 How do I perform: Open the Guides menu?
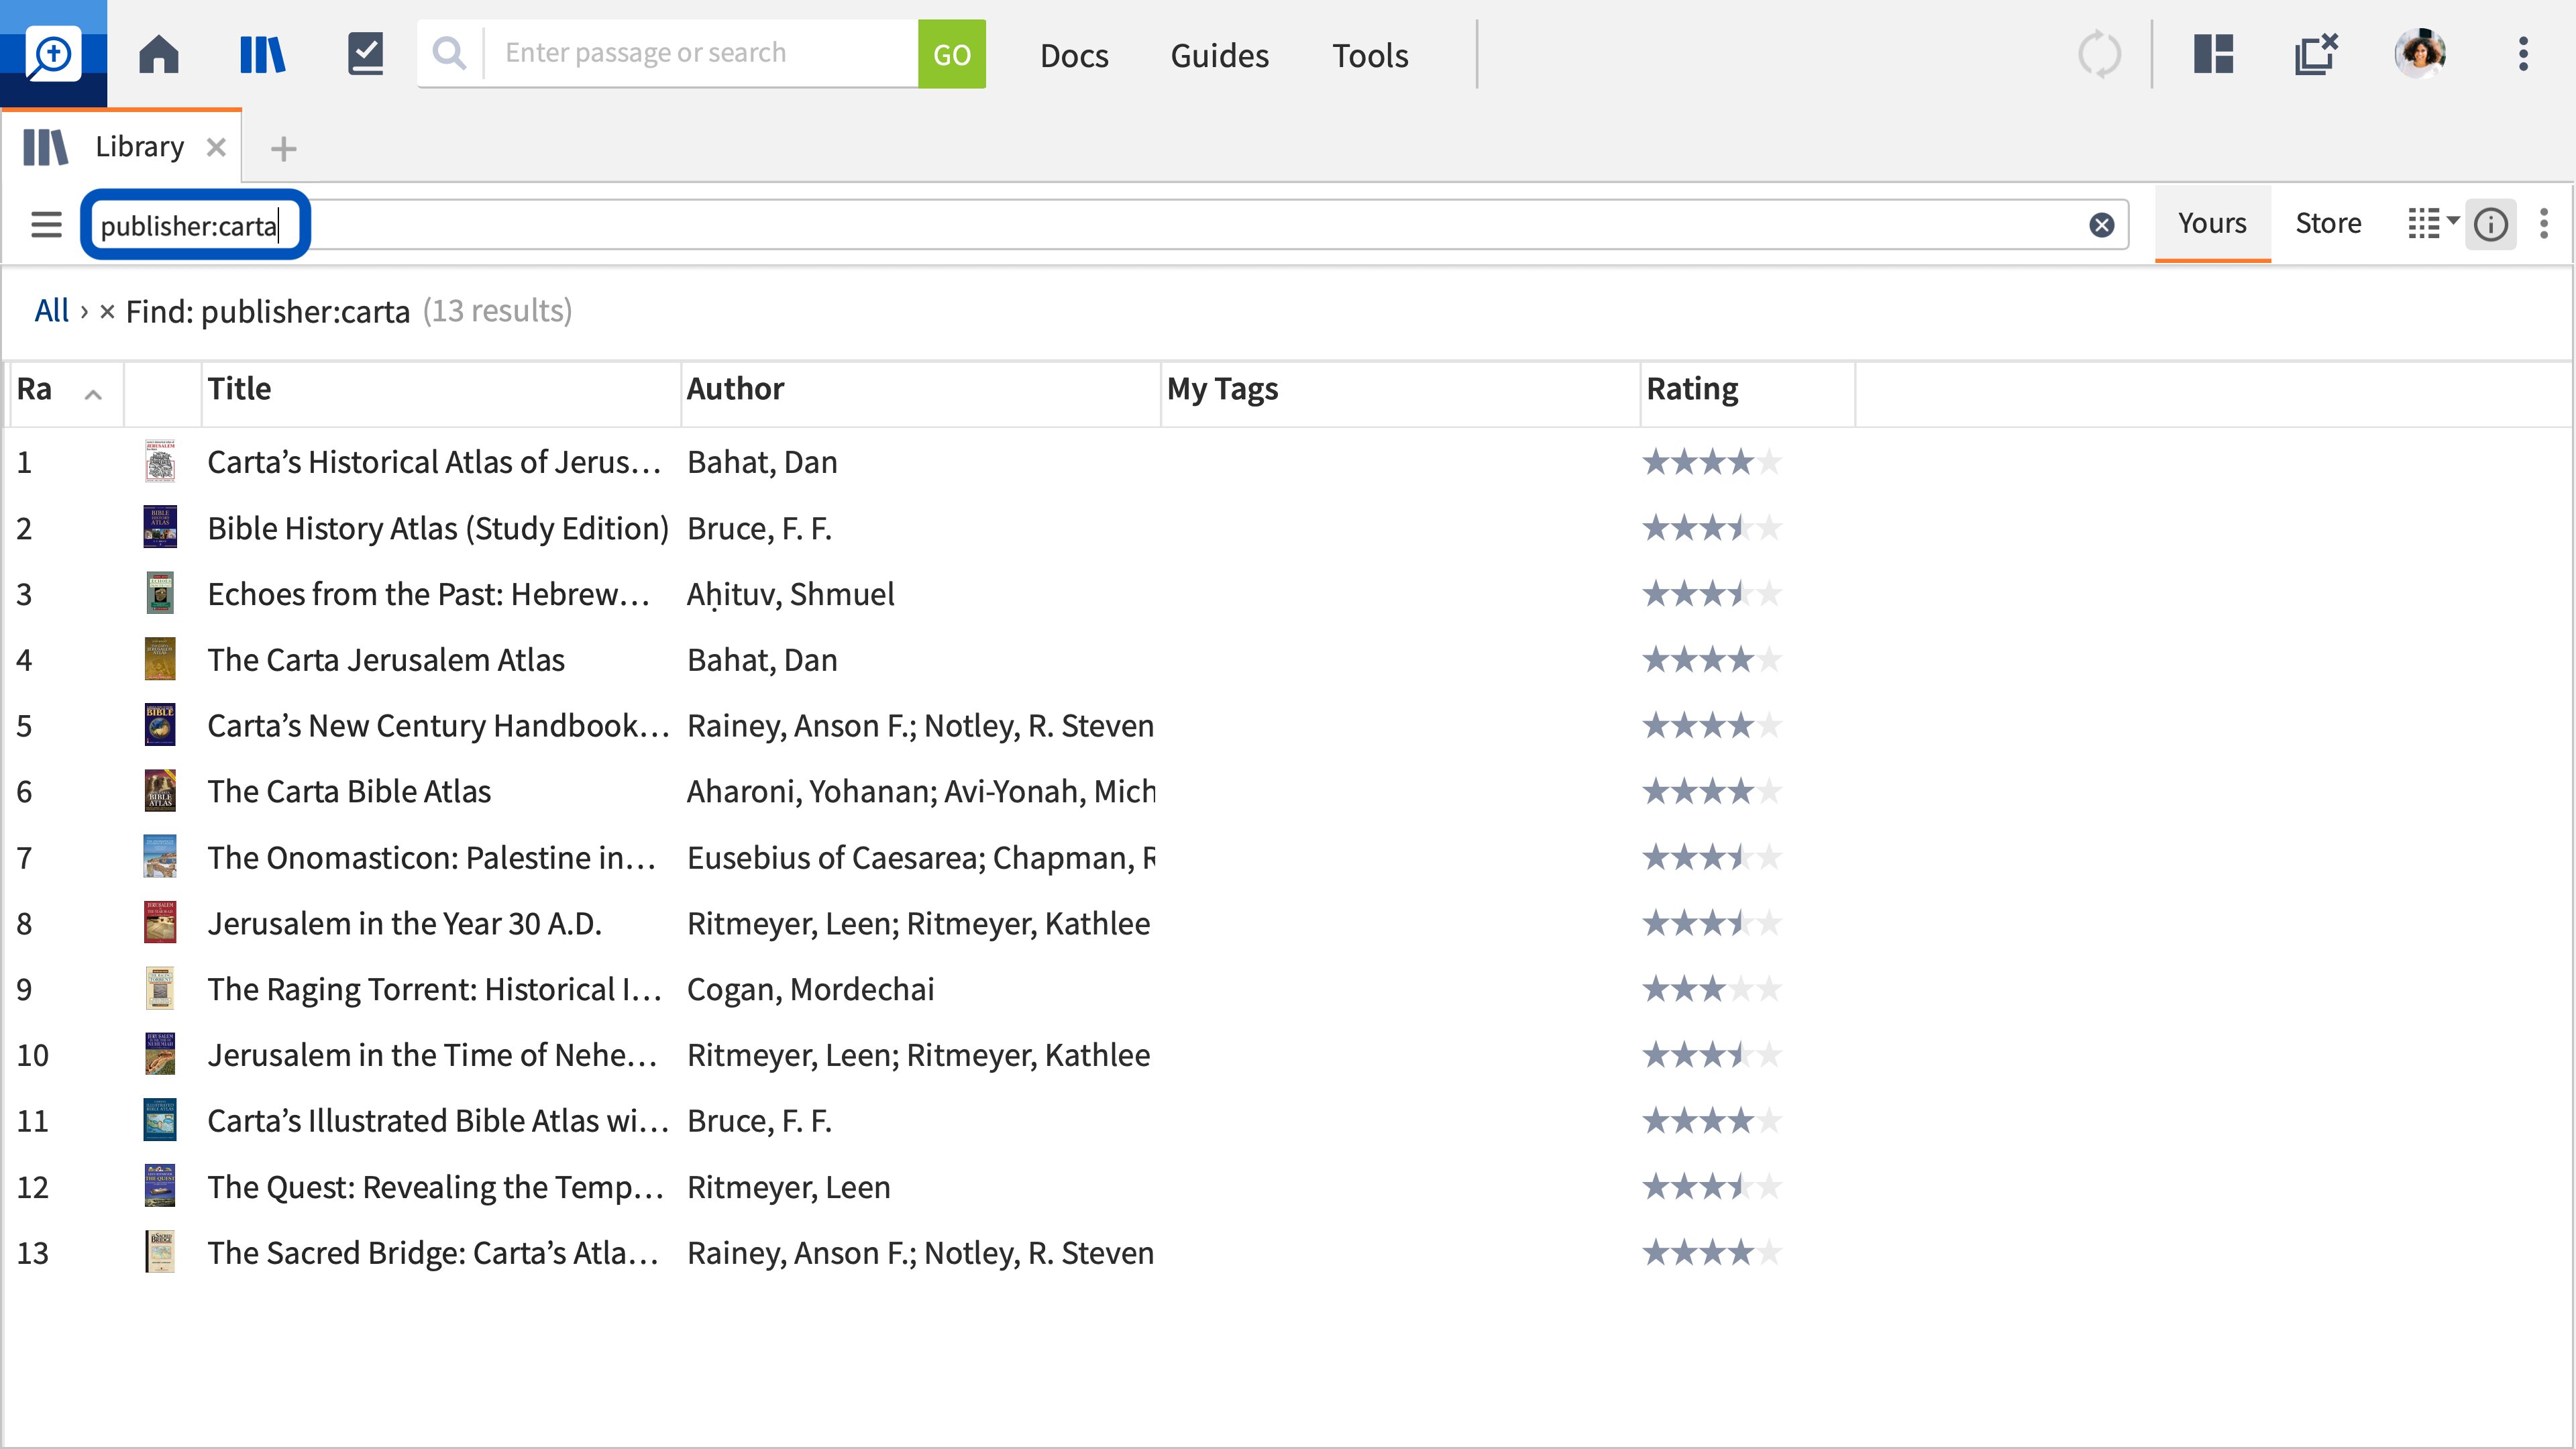click(1219, 55)
